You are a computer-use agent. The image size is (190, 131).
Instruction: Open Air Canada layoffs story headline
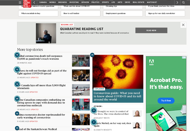(41, 87)
